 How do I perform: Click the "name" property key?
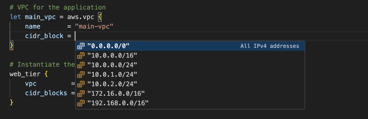[x=33, y=26]
